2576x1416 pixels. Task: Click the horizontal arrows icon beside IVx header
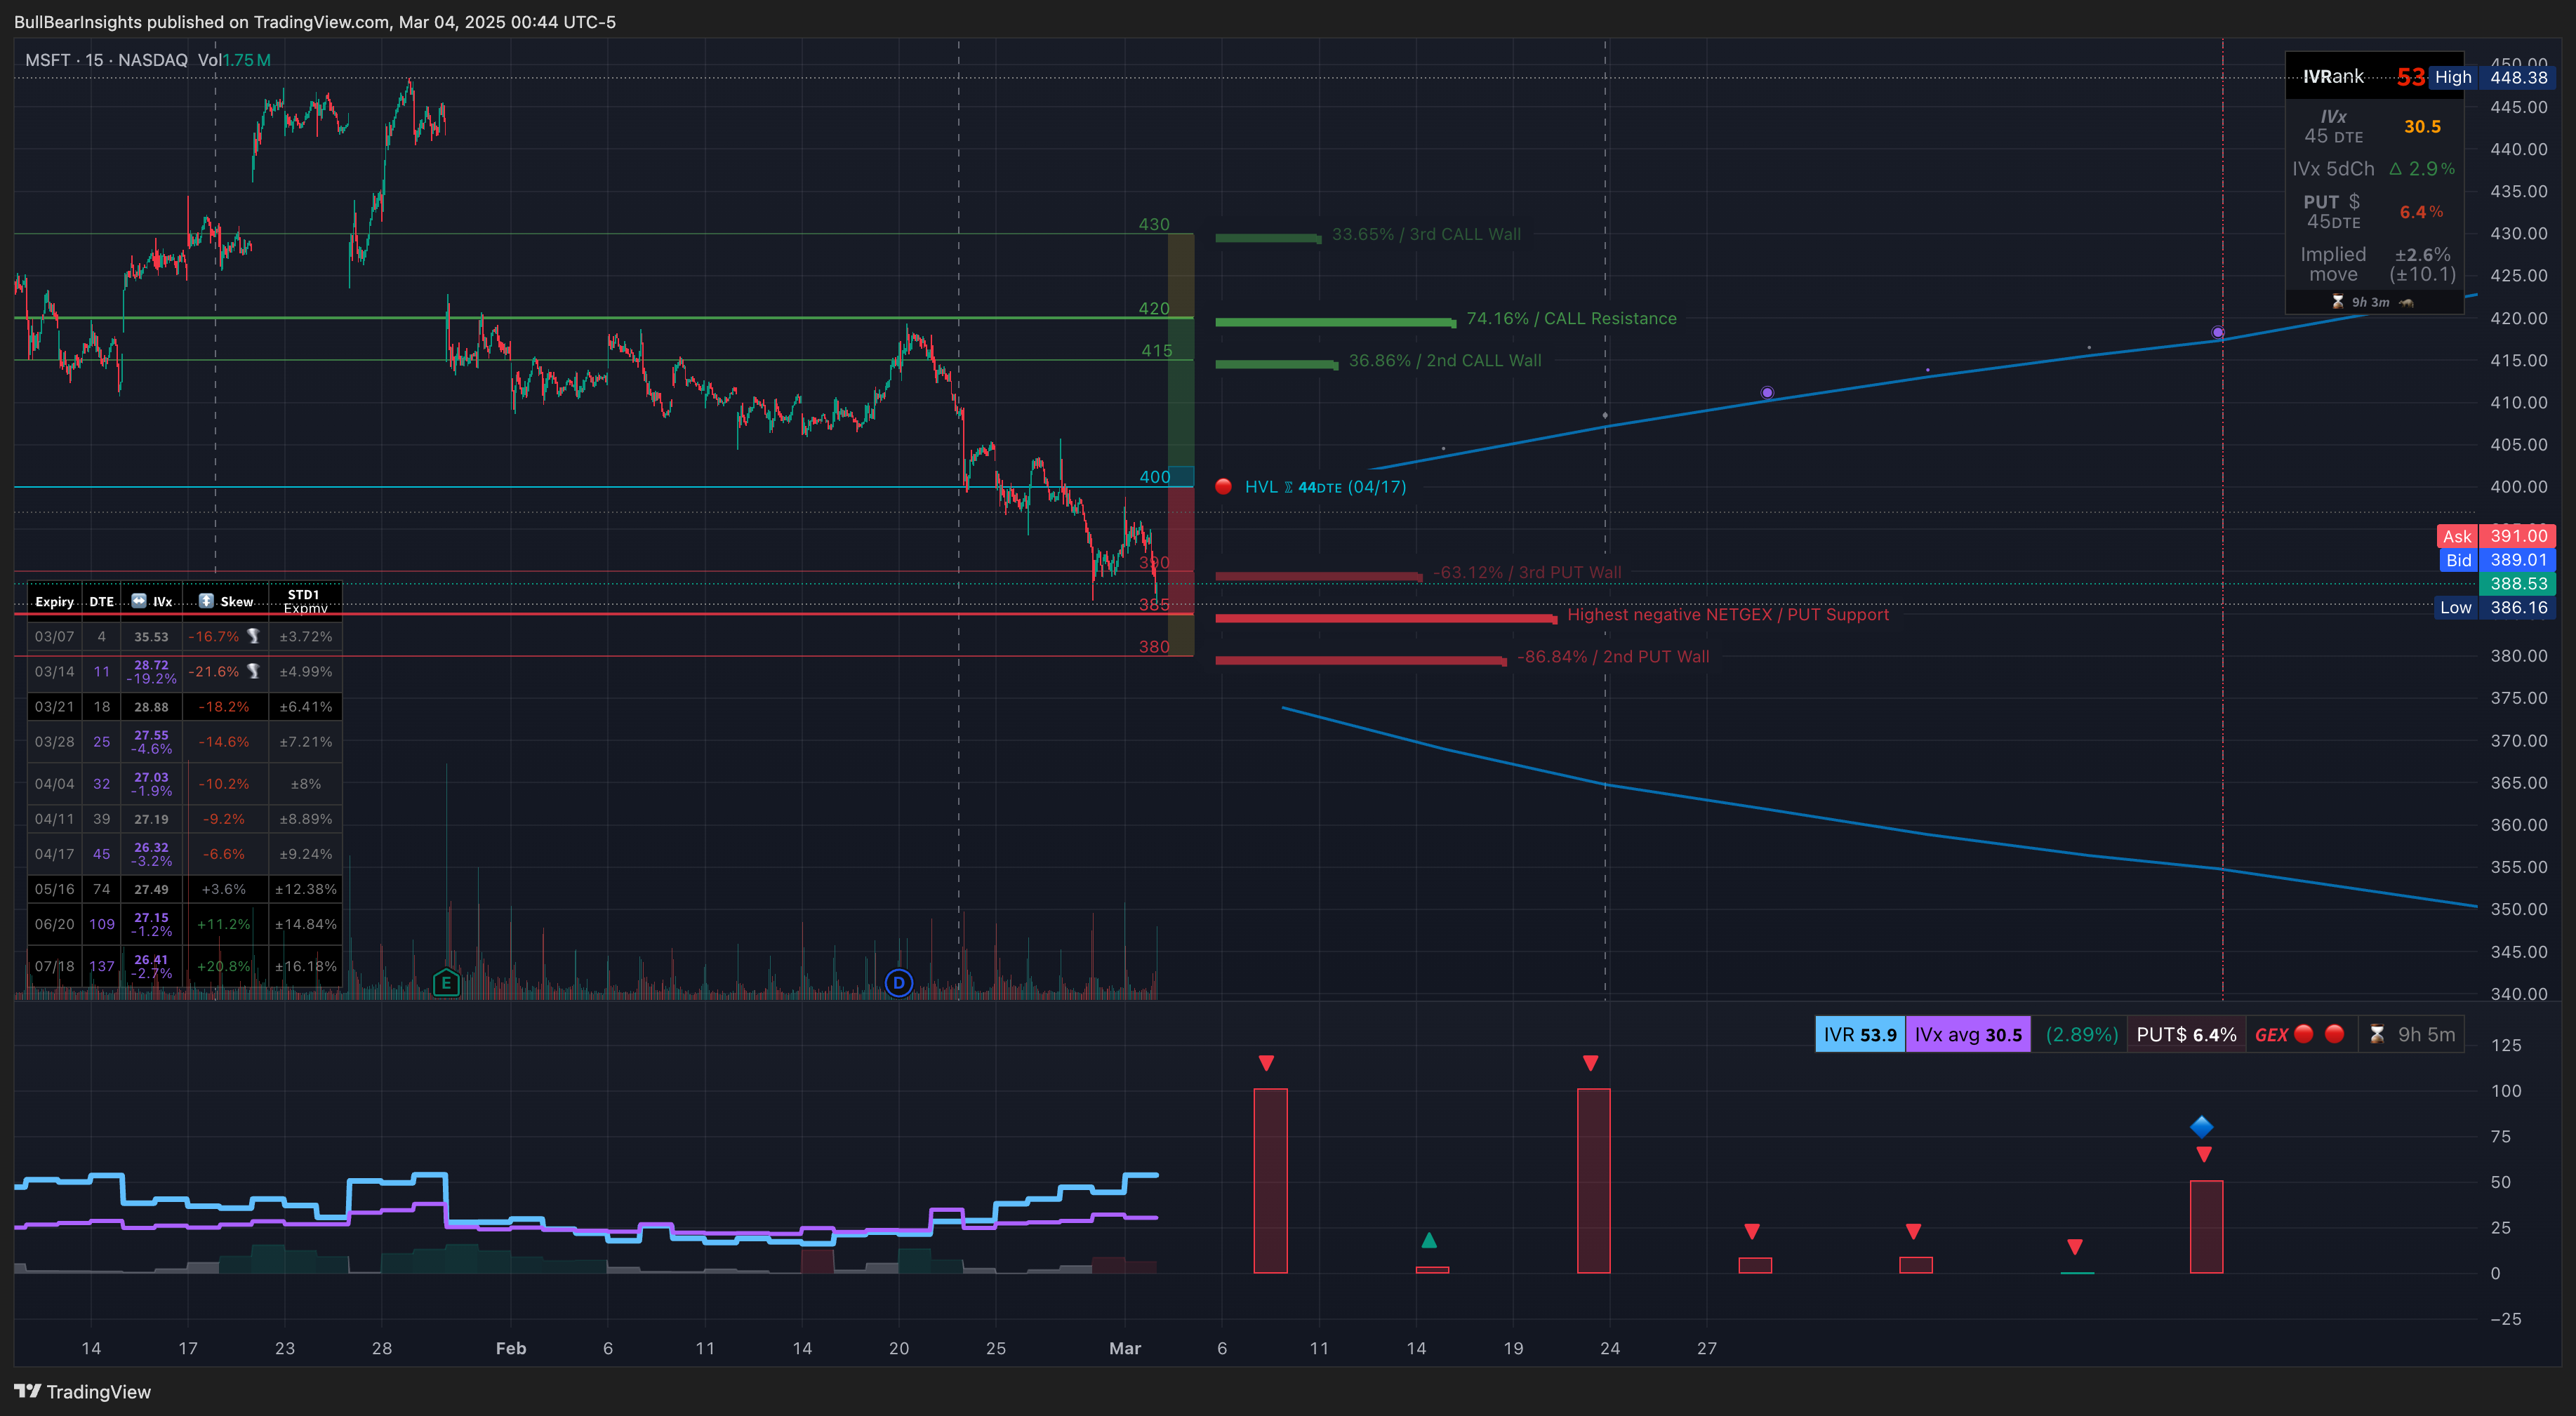[x=139, y=601]
